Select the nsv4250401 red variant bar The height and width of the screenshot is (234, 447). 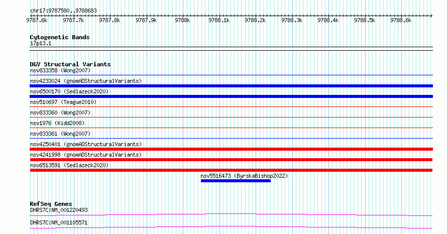231,149
